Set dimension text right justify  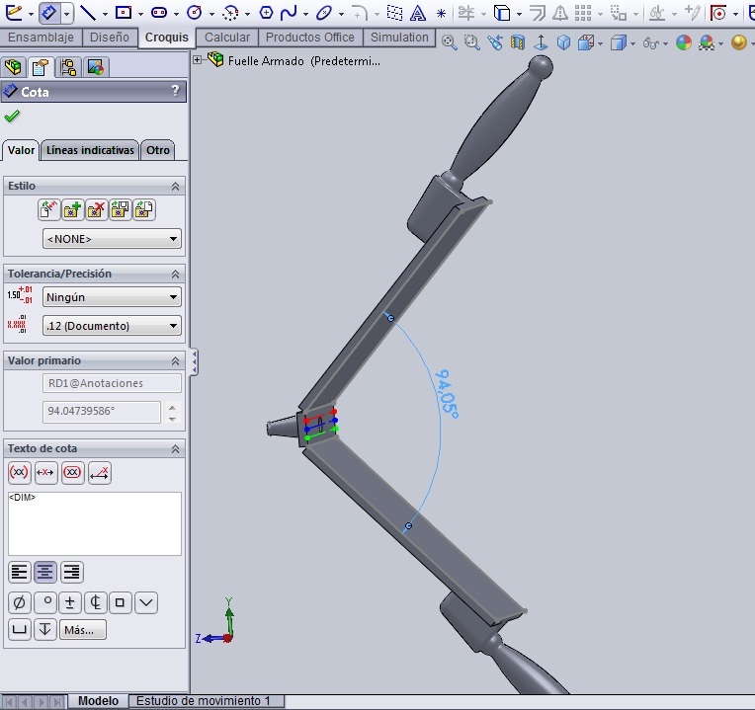point(72,572)
